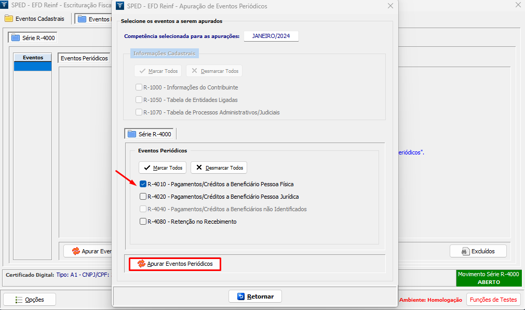Click the Eventos column header
The width and height of the screenshot is (525, 310).
click(33, 57)
